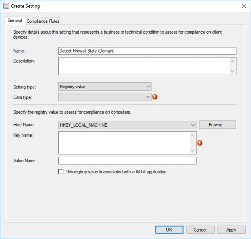
Task: Click Key Name box scroll down arrow
Action: (x=193, y=150)
